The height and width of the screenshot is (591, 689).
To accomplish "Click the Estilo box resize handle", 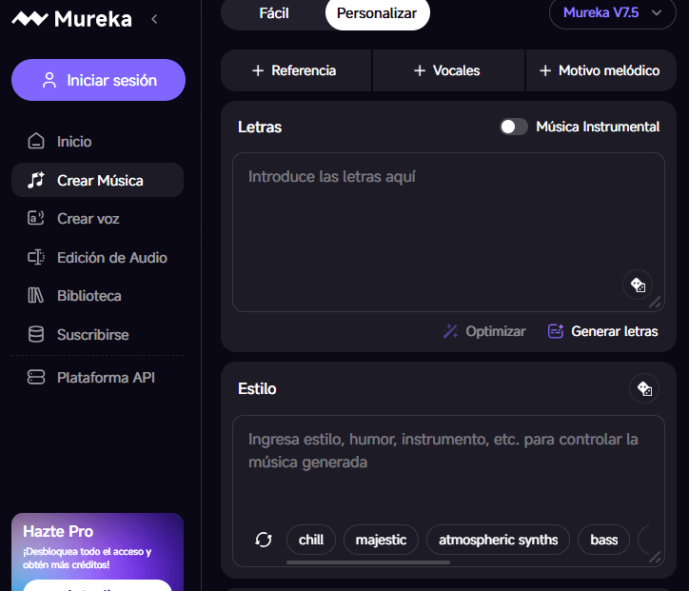I will pyautogui.click(x=655, y=557).
